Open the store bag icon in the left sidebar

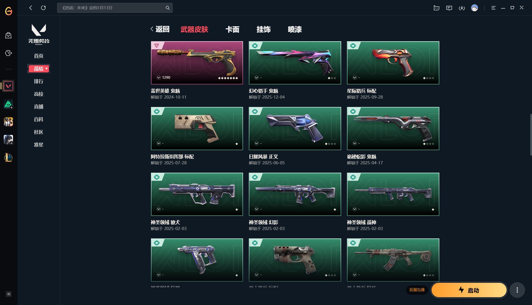[x=8, y=35]
